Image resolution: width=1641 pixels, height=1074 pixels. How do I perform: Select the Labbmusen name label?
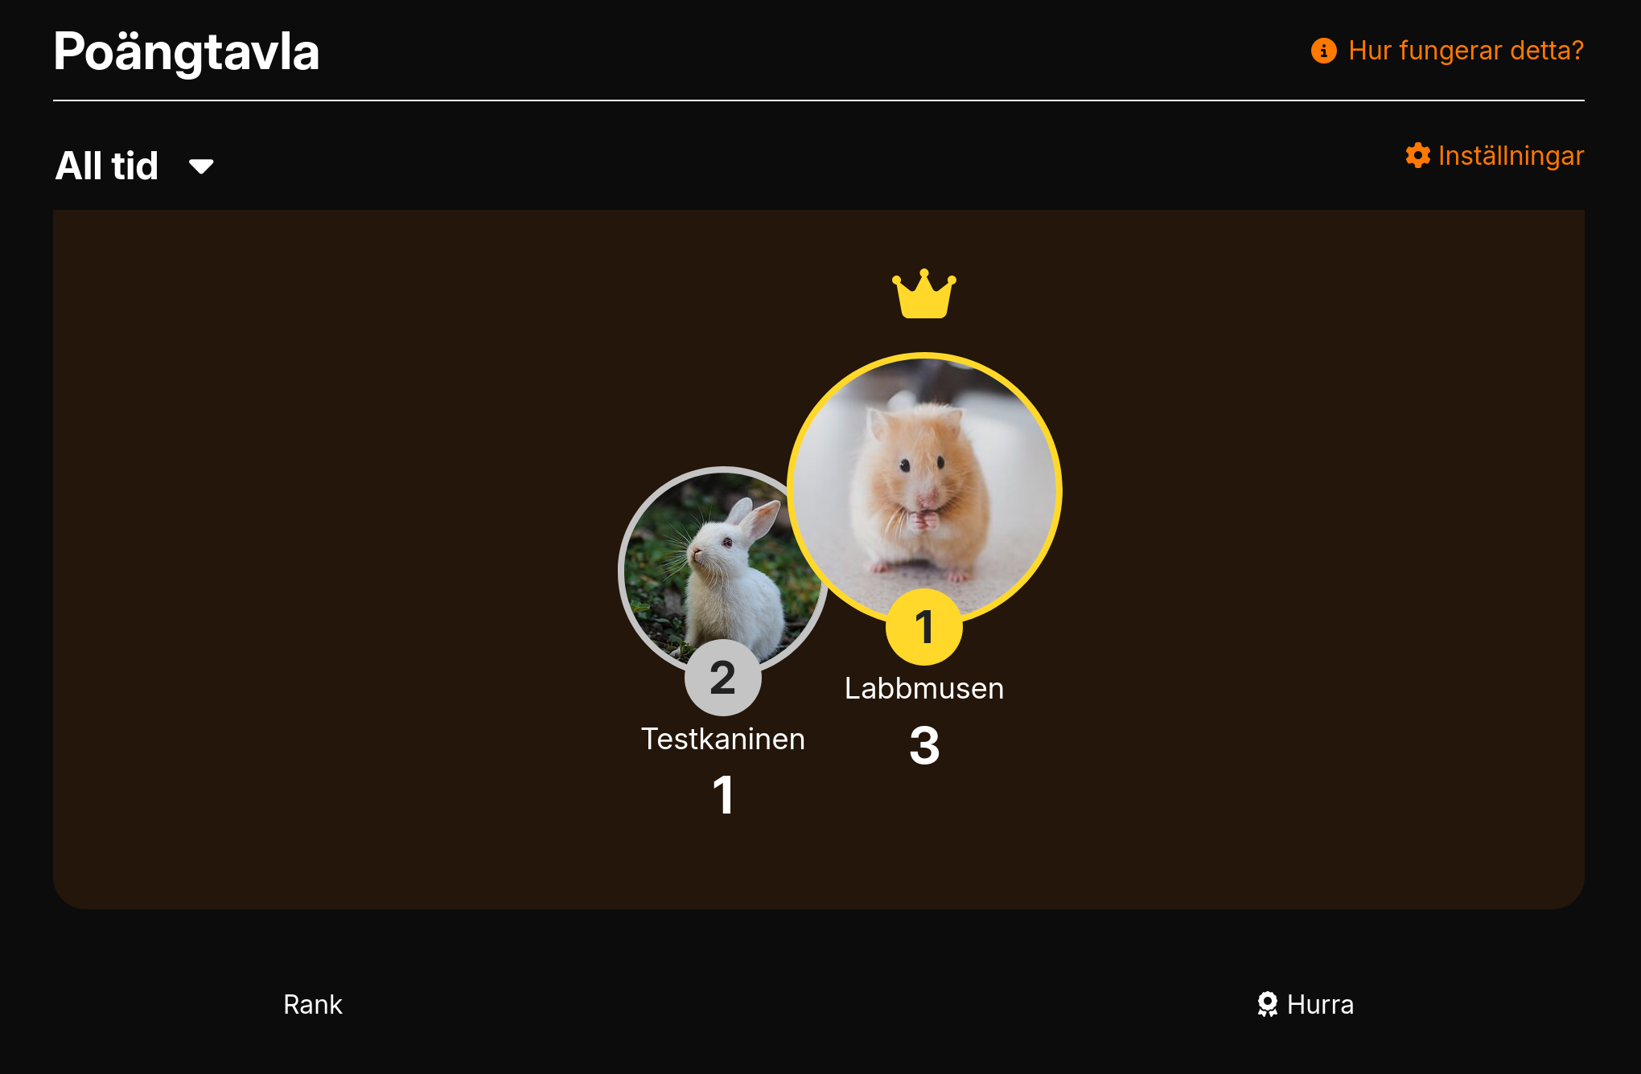924,688
